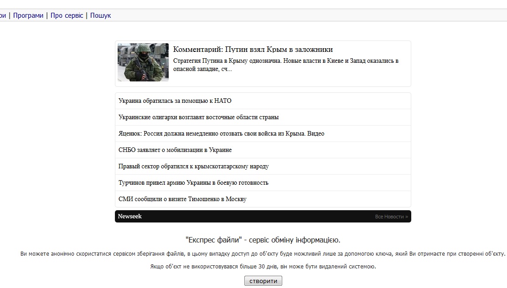Click the Newseek logo in black bar
This screenshot has height=288, width=507.
click(130, 217)
